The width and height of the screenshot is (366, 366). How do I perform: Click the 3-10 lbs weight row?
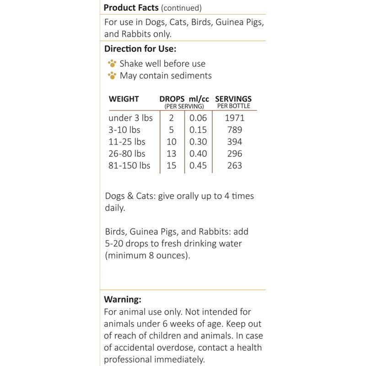click(x=124, y=130)
